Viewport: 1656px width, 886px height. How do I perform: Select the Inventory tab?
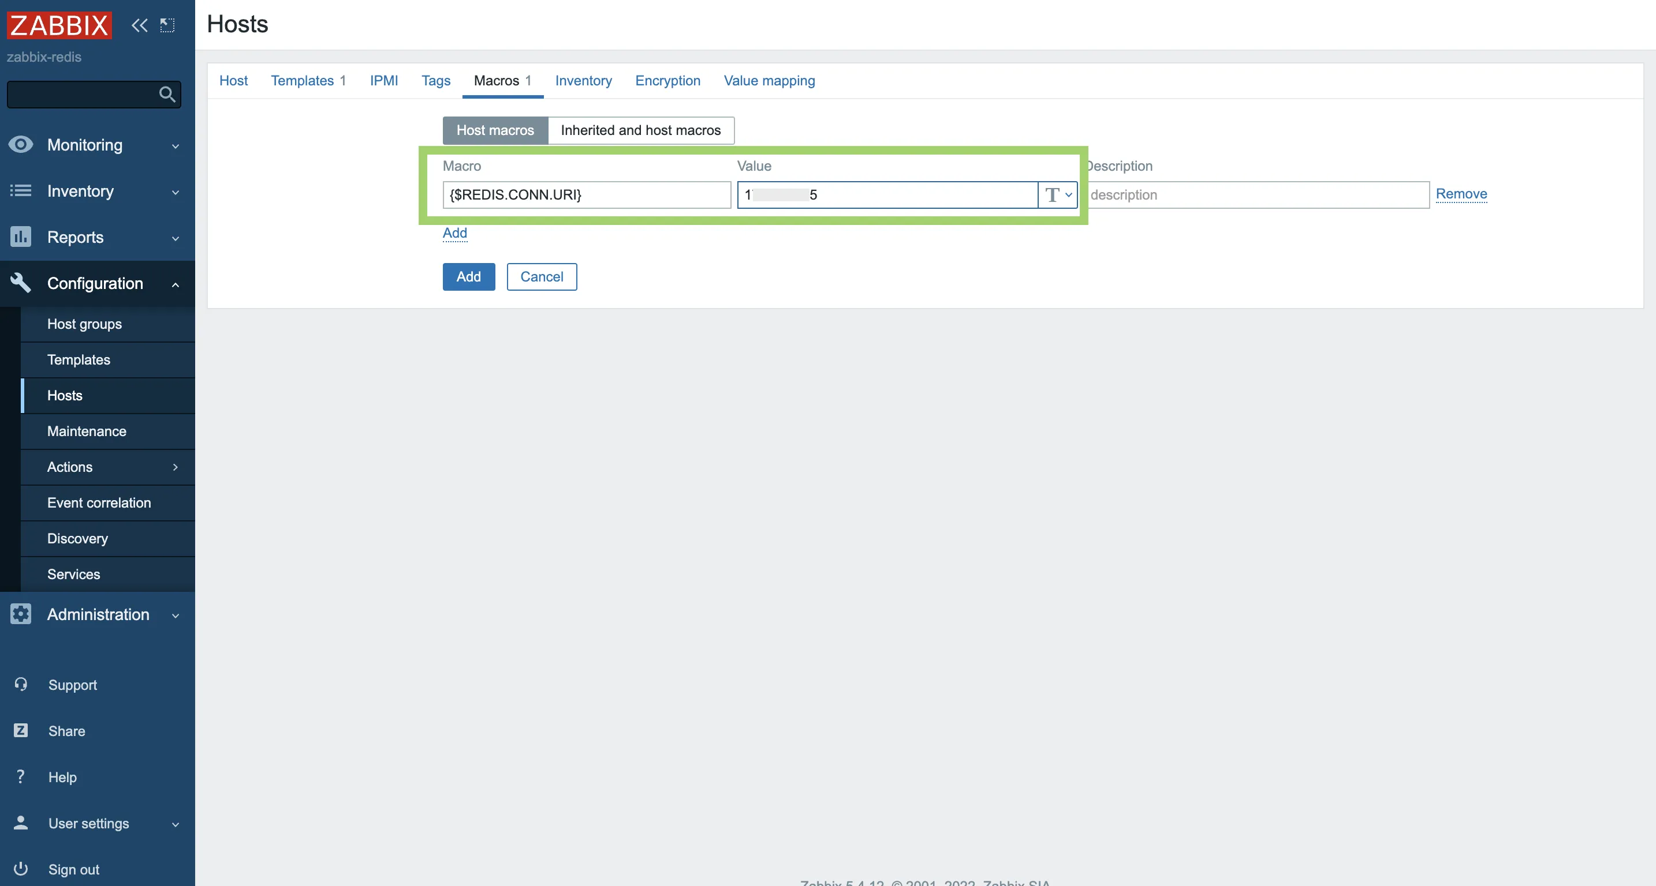[584, 80]
